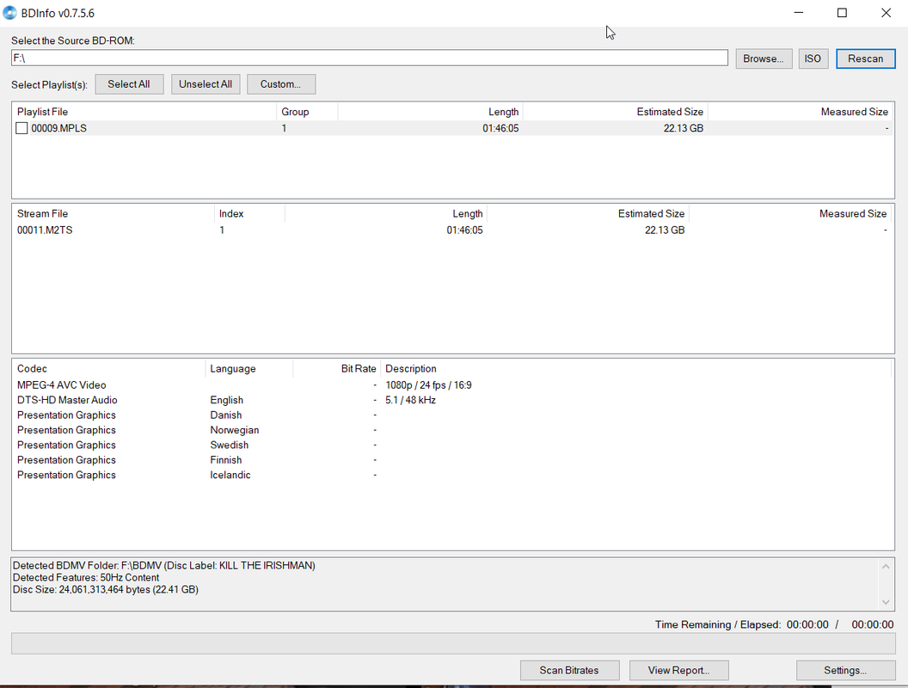Open the Custom... playlist dialog
The height and width of the screenshot is (688, 908).
pos(281,84)
